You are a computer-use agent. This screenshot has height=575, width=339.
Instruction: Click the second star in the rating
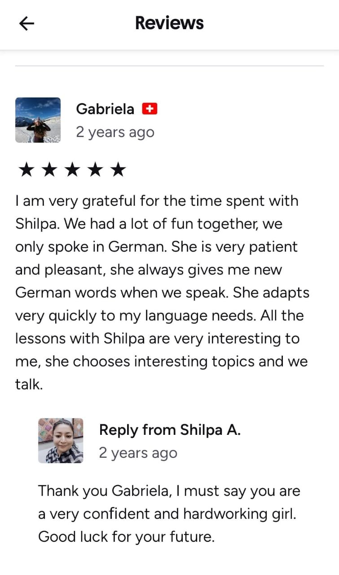[49, 170]
